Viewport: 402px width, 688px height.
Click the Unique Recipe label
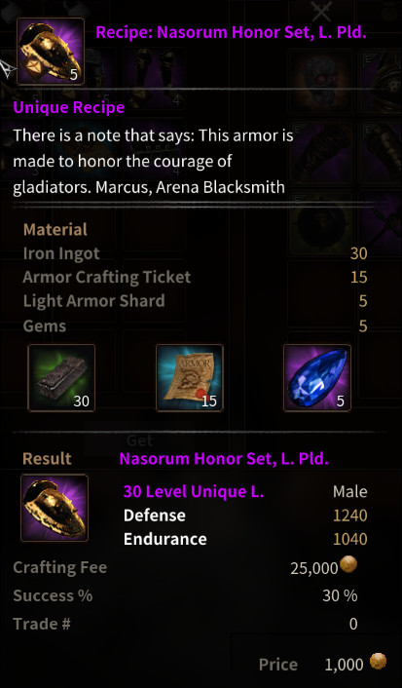[69, 107]
